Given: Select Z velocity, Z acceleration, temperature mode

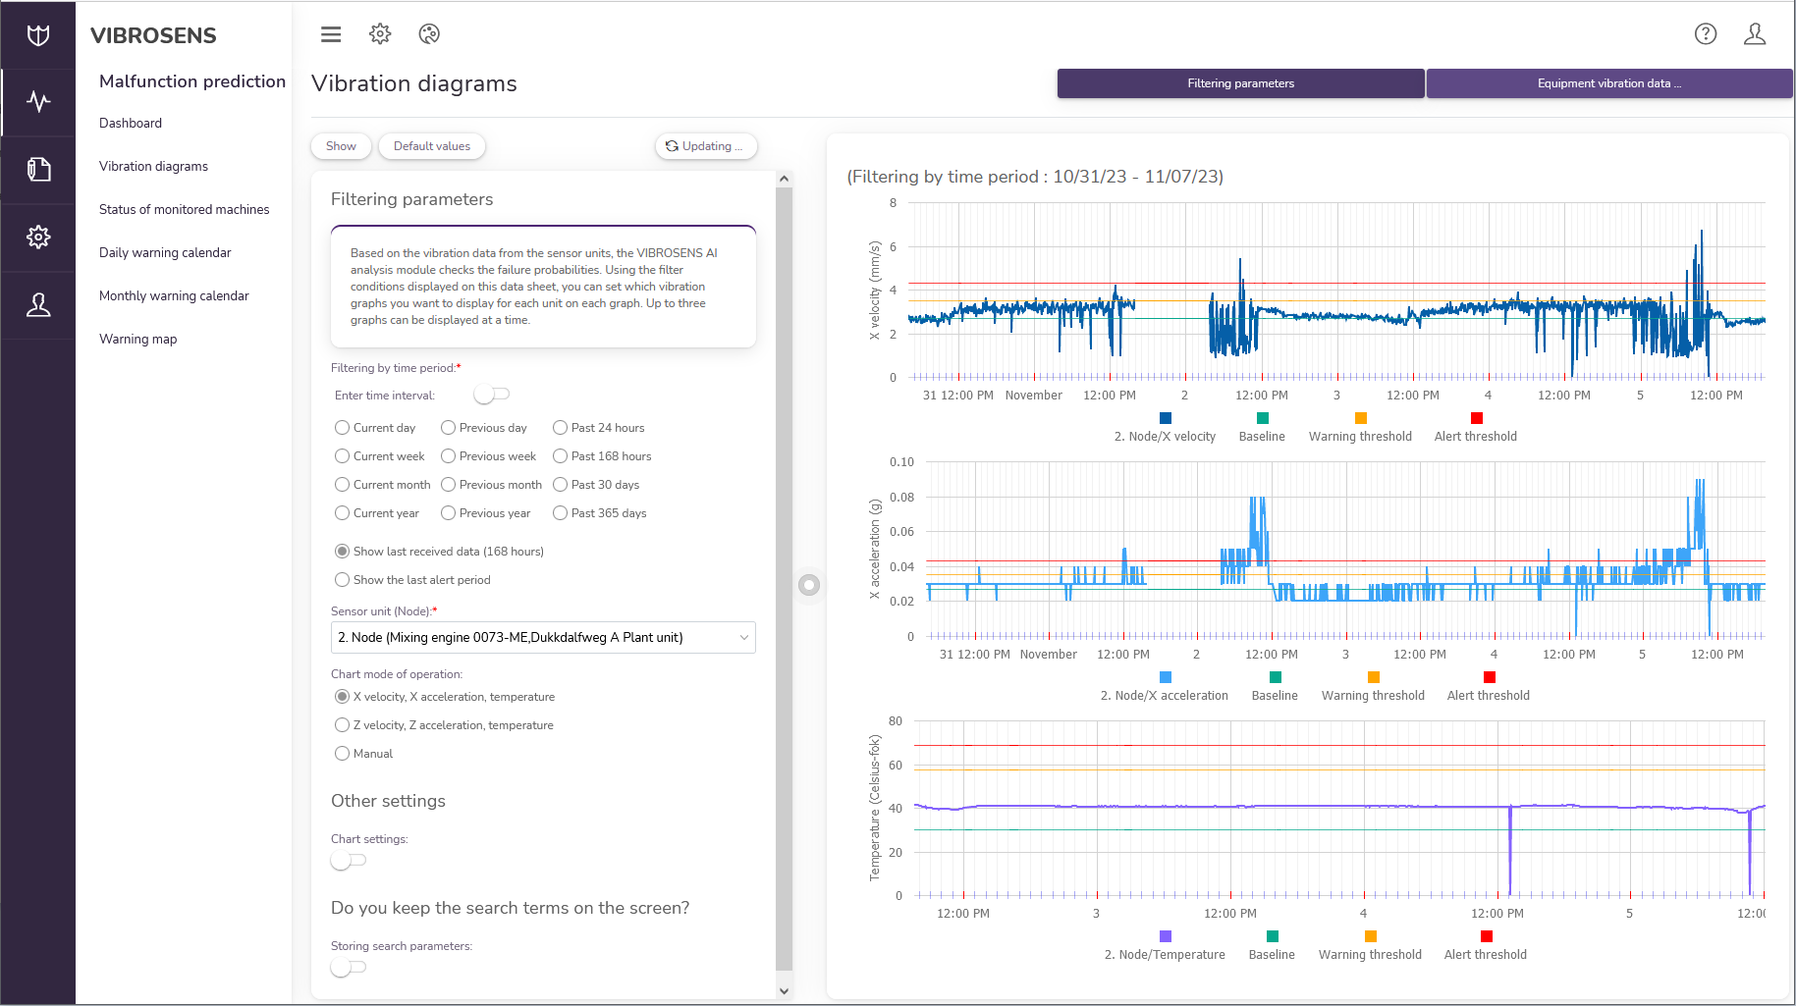Looking at the screenshot, I should click(x=343, y=725).
